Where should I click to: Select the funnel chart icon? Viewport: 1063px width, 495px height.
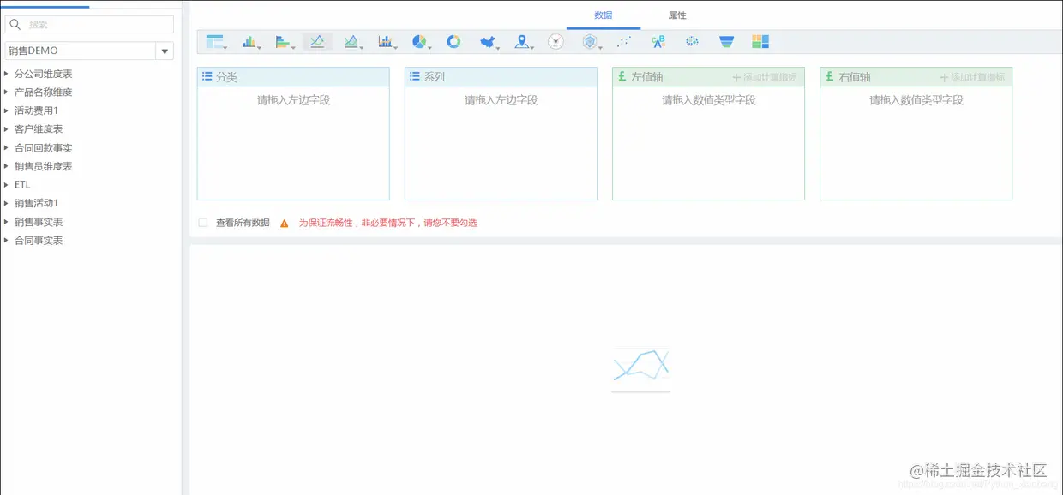(726, 42)
